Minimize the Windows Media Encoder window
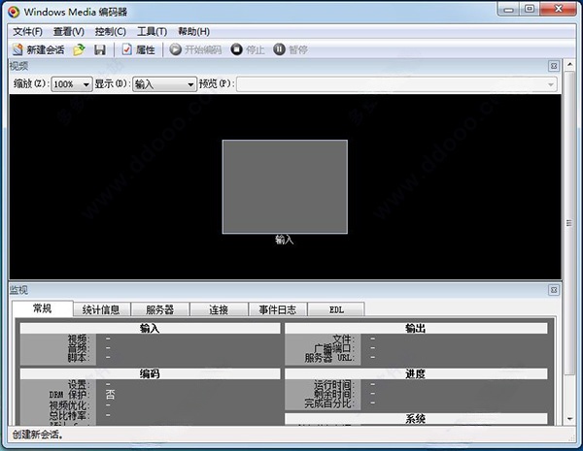 [508, 10]
